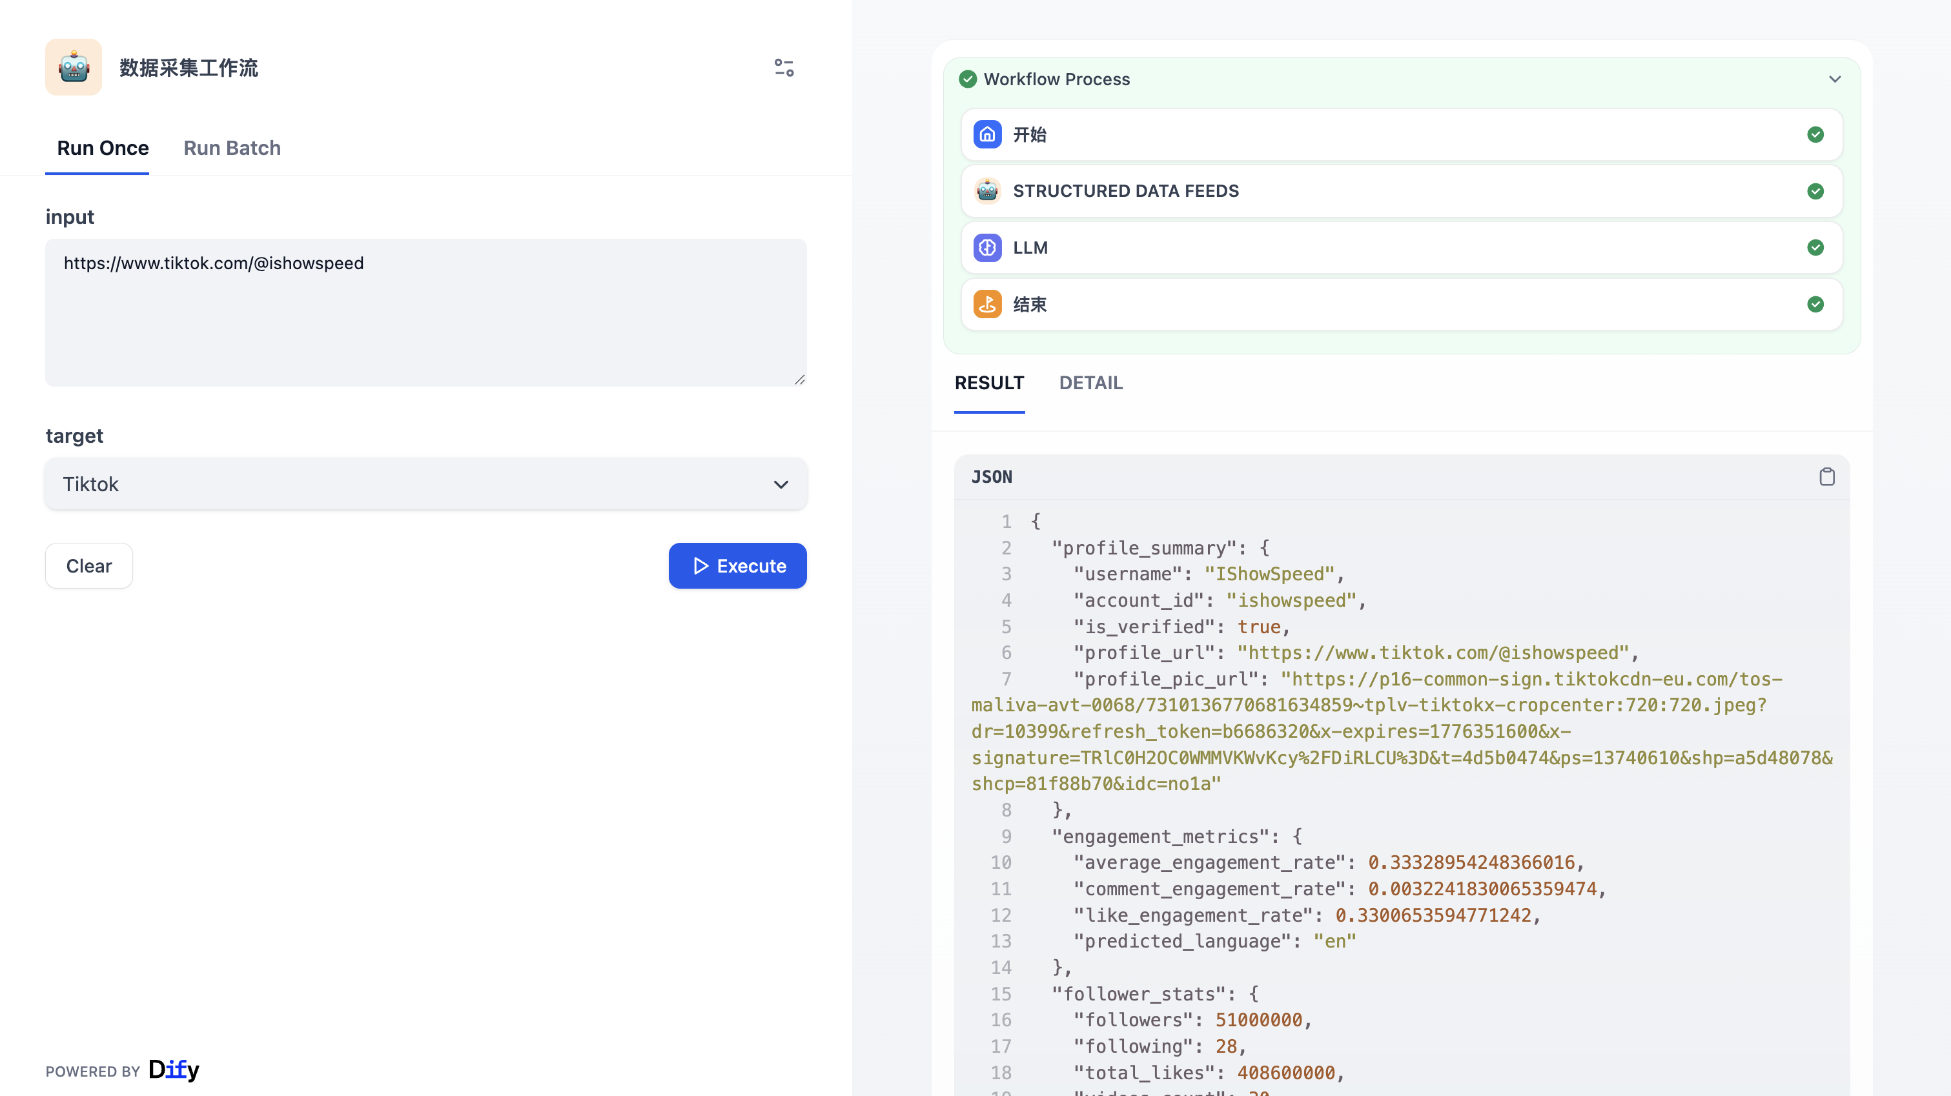Open the settings sliders icon
This screenshot has width=1951, height=1096.
[x=784, y=67]
